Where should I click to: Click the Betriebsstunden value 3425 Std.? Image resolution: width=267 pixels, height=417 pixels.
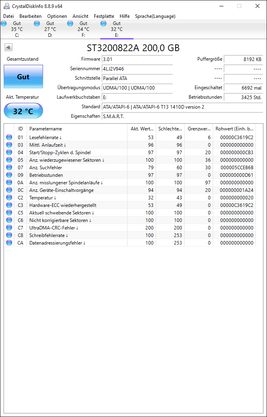(x=243, y=98)
